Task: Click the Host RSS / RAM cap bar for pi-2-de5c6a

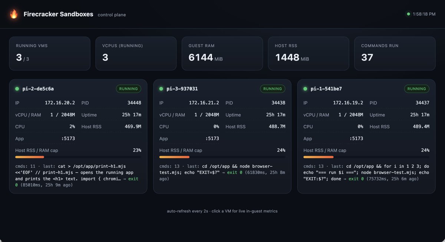Action: (78, 157)
